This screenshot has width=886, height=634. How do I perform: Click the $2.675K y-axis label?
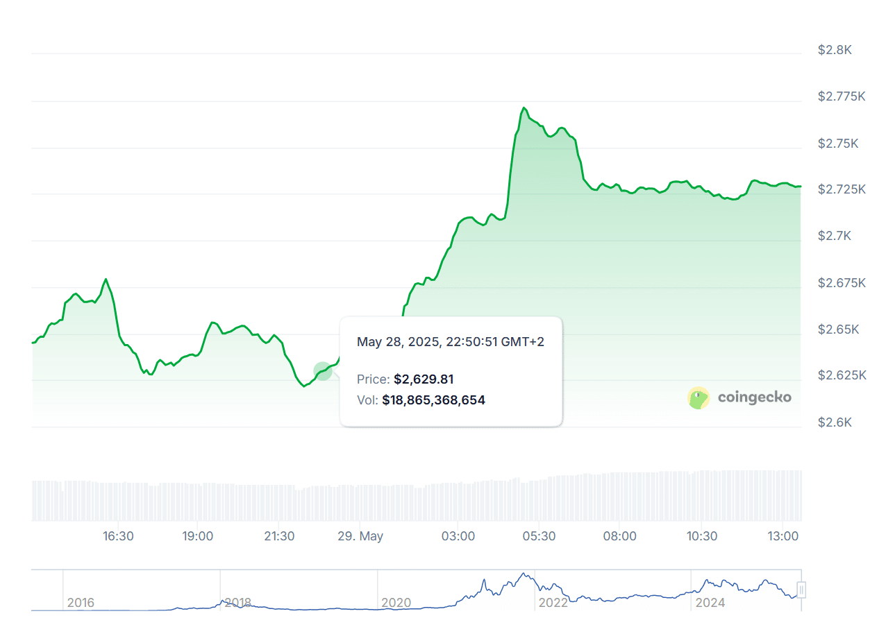[x=842, y=282]
